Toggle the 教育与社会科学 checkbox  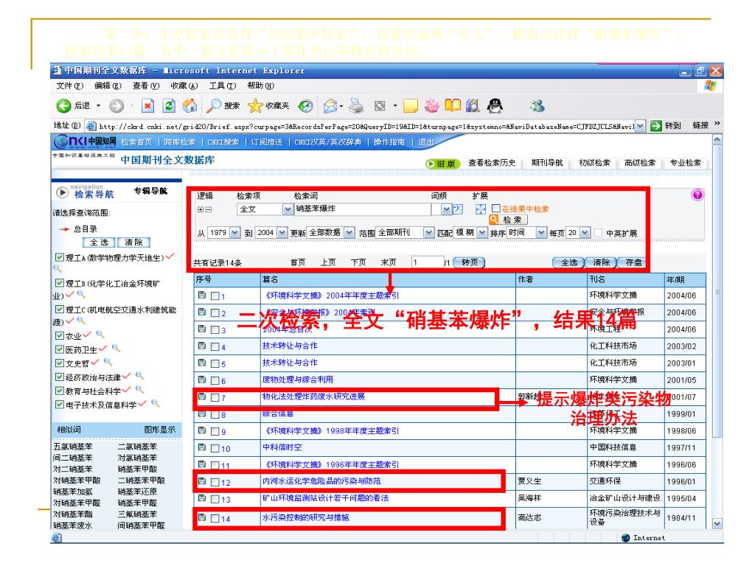(60, 391)
